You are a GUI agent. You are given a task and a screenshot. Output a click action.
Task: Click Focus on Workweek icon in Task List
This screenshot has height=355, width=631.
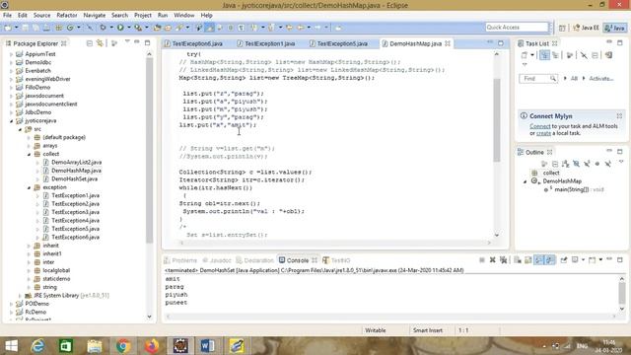pyautogui.click(x=569, y=55)
